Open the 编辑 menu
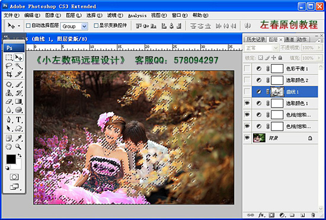The height and width of the screenshot is (220, 326). click(32, 15)
